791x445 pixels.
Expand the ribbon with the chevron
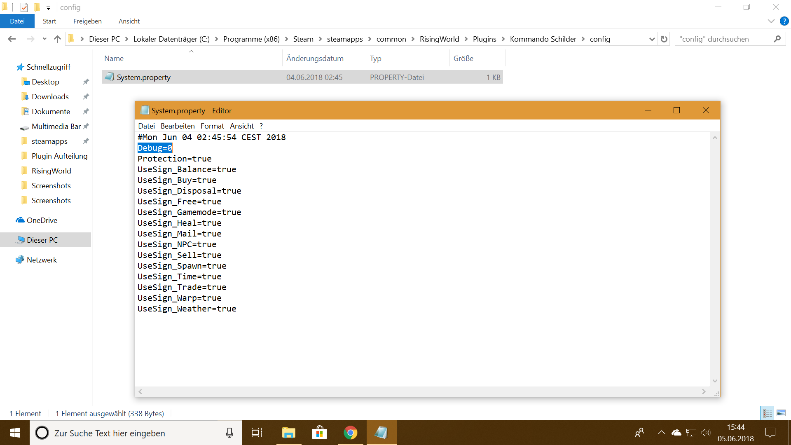click(x=771, y=21)
